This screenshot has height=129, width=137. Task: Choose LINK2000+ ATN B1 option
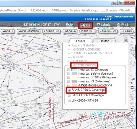coord(69,101)
